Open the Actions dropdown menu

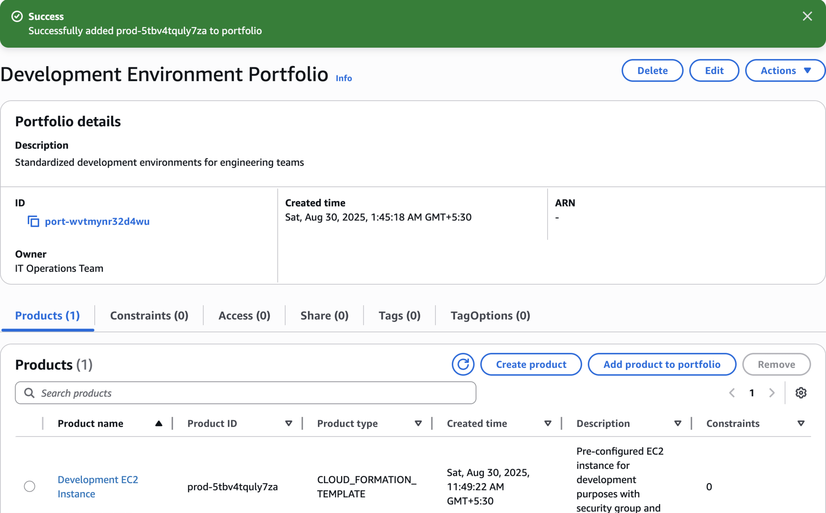click(x=785, y=70)
